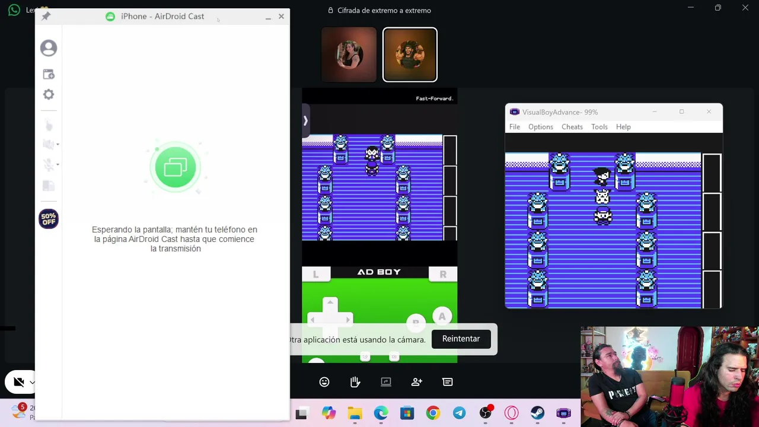Click the VisualBoyAdvance title bar icon

(515, 112)
